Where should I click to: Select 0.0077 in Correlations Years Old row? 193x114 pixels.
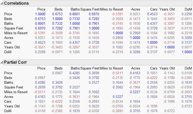[169, 47]
